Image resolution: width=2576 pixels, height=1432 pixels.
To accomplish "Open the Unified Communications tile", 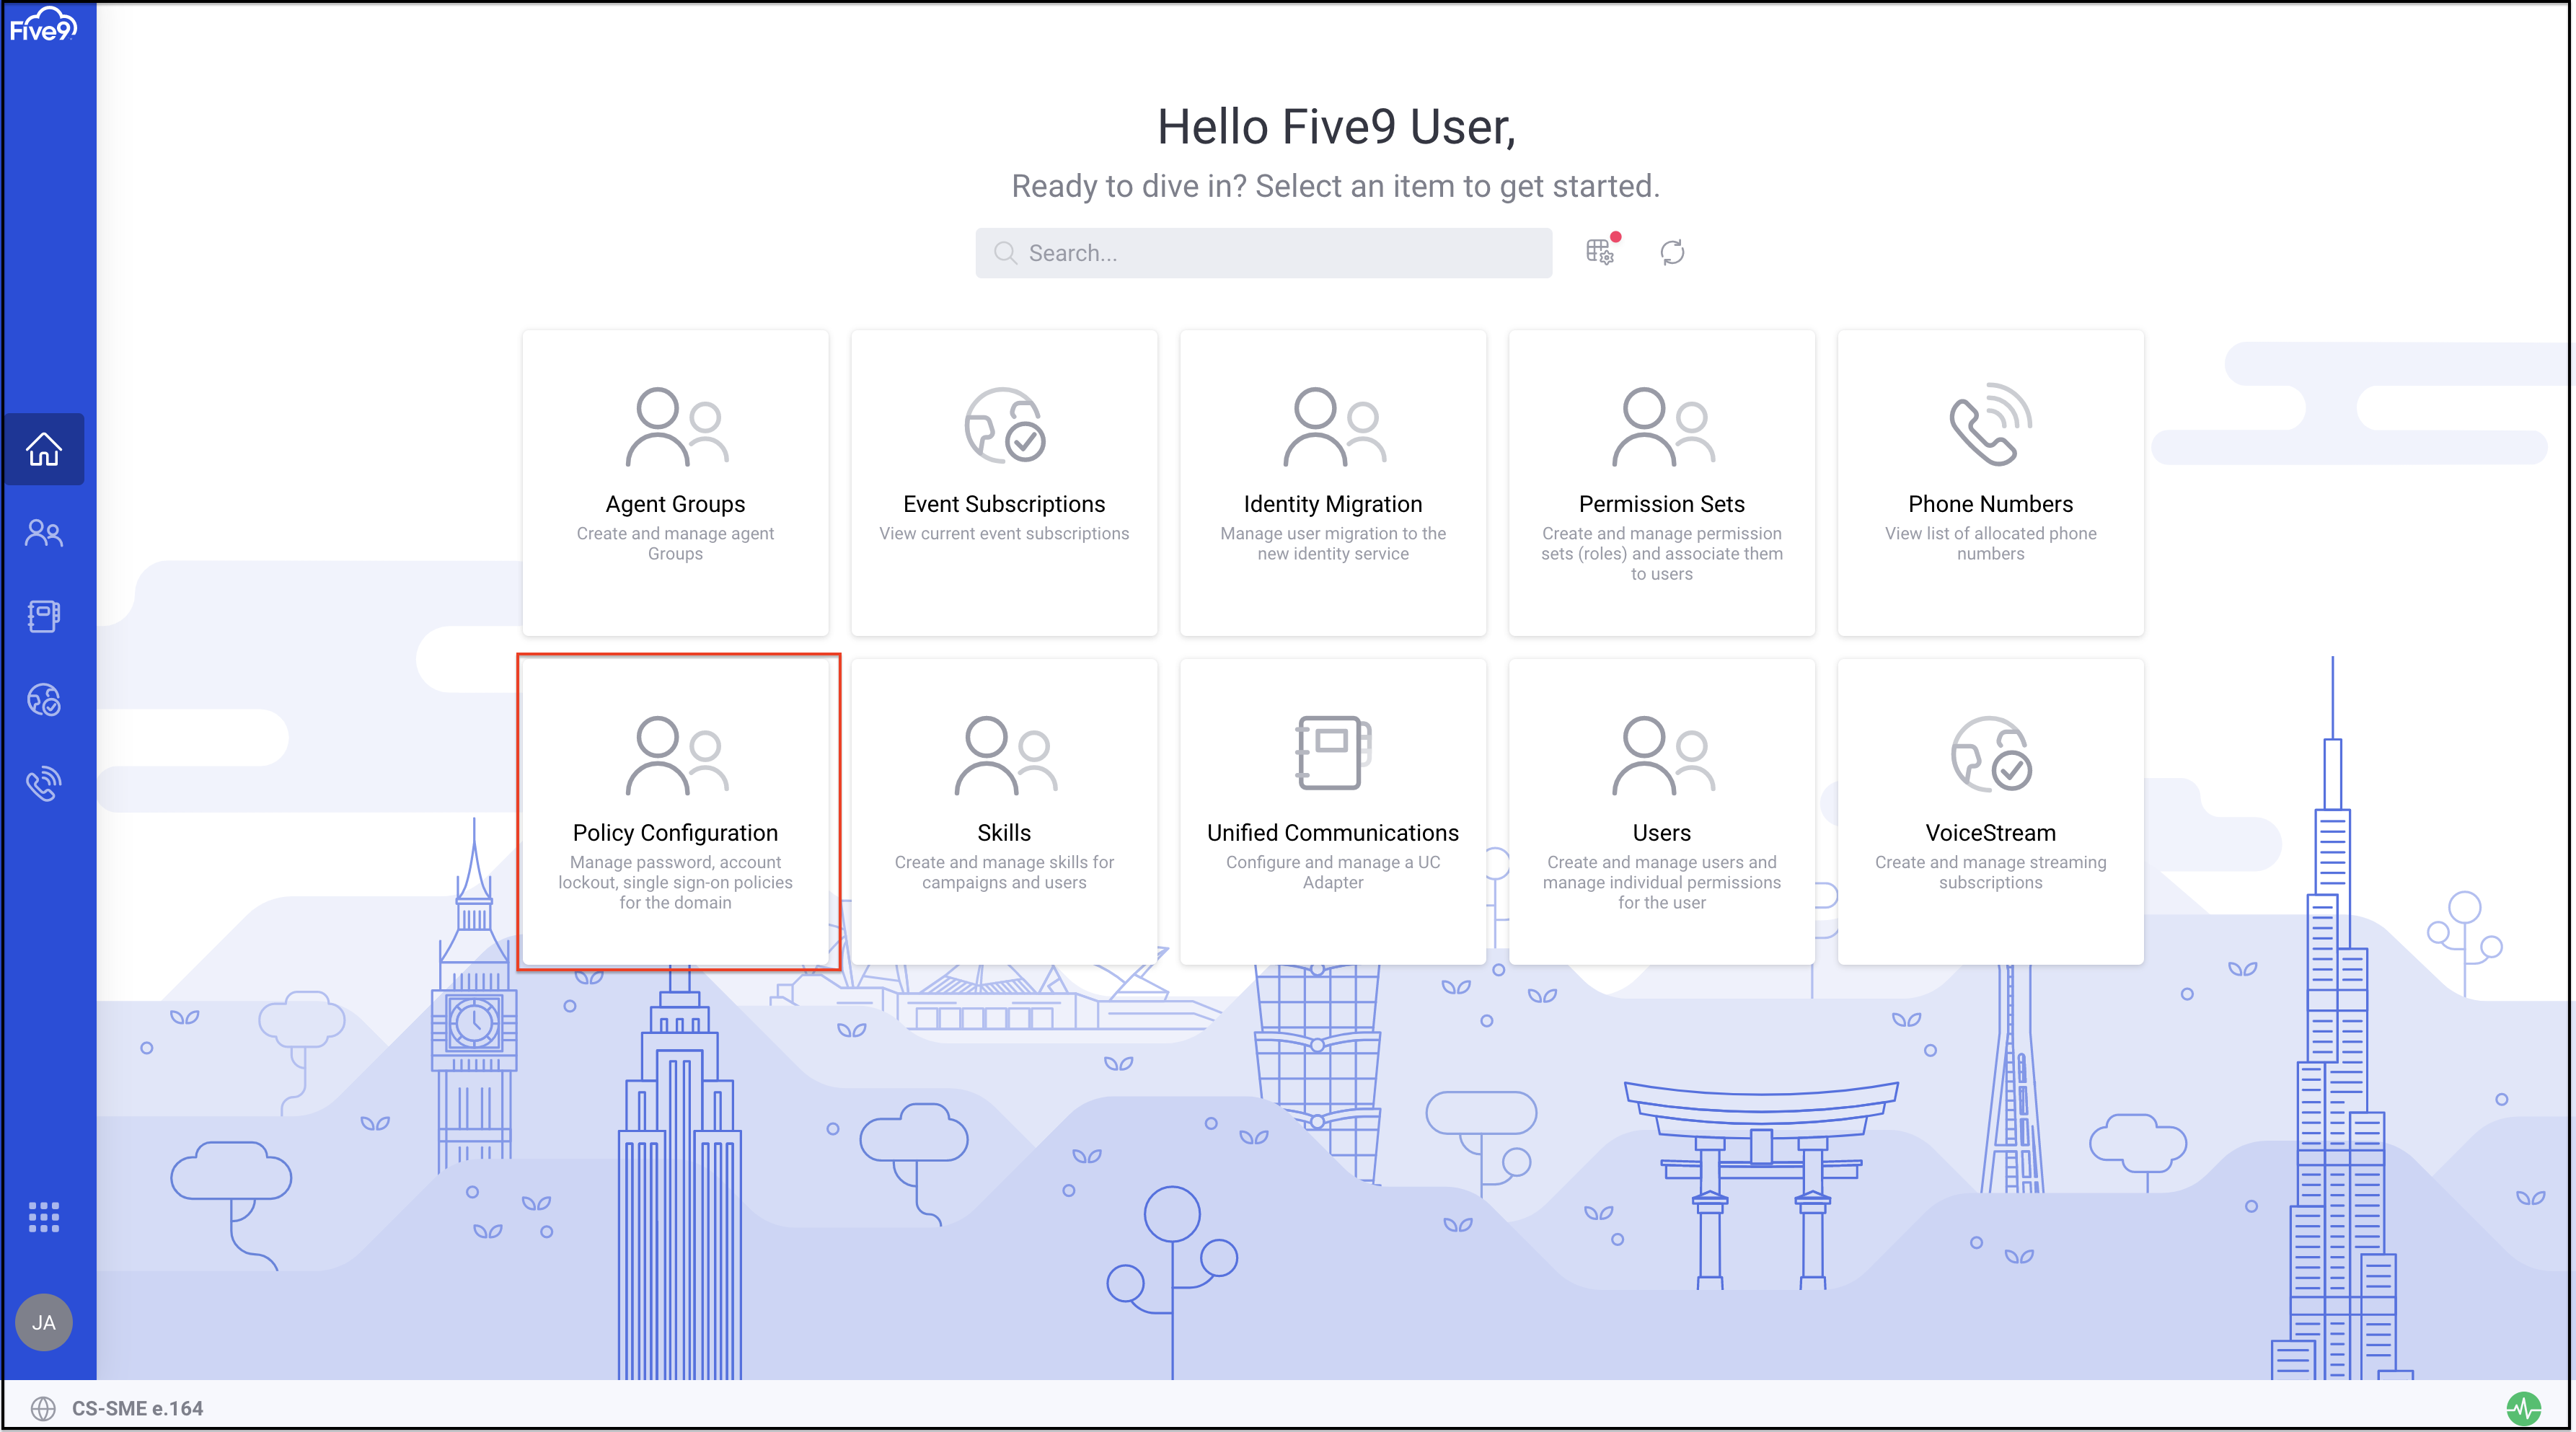I will (1333, 812).
